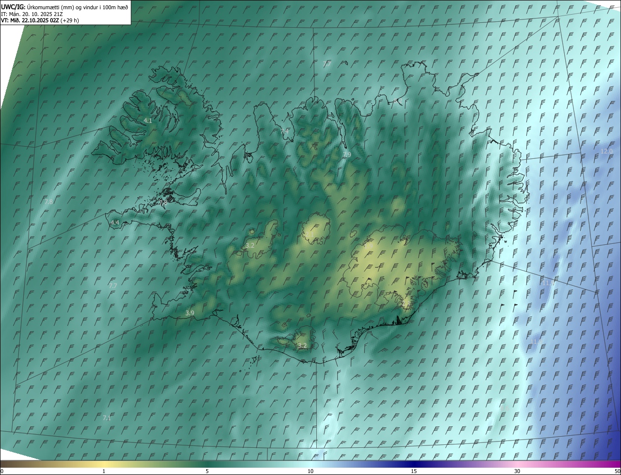Click the 1.9 value on Vatnajökull glacier

[368, 246]
